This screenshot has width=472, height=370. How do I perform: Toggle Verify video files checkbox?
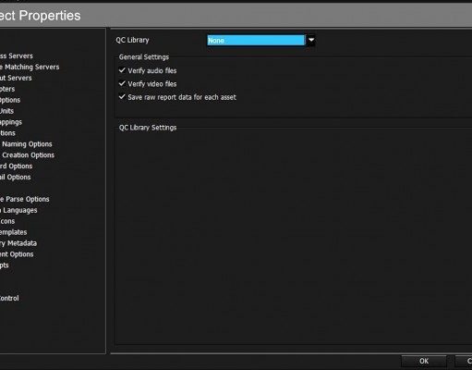pos(122,83)
